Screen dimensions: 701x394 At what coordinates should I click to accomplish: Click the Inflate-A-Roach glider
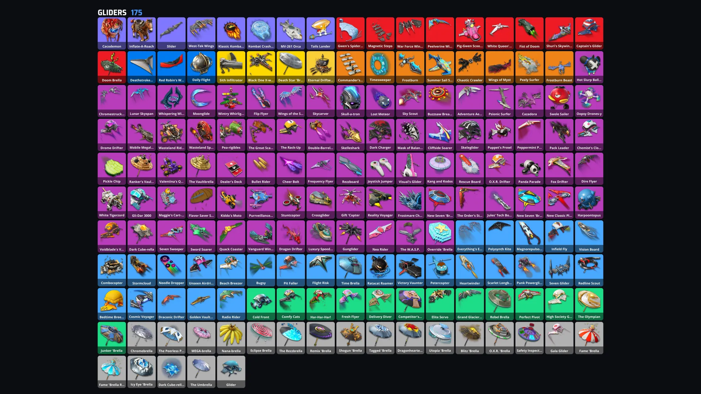(x=142, y=33)
